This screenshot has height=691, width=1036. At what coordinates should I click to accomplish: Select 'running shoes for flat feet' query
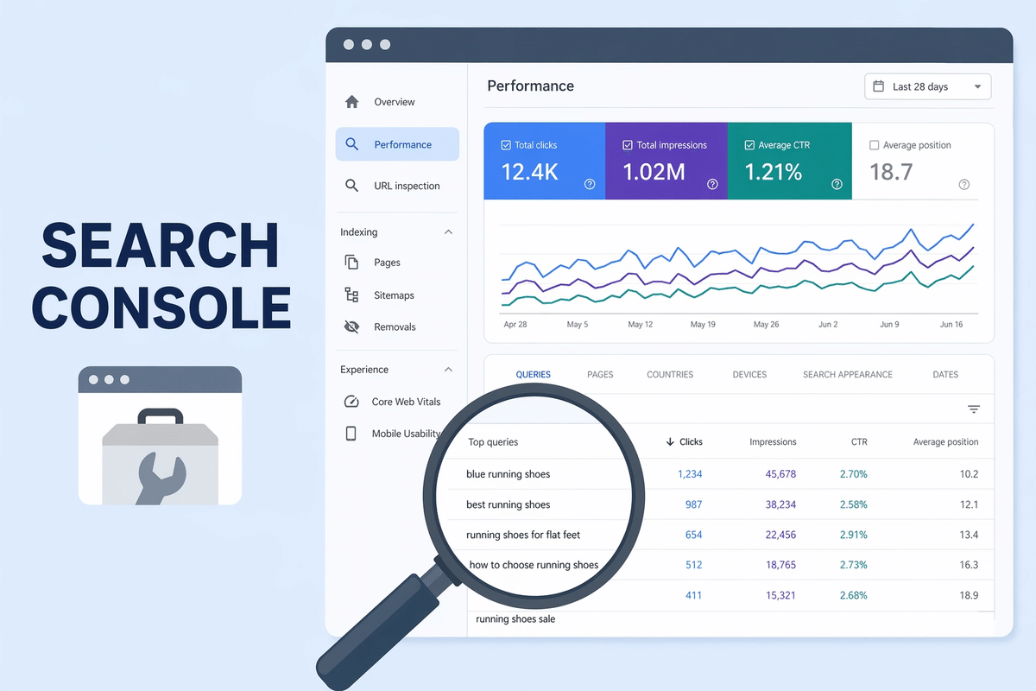pyautogui.click(x=523, y=535)
